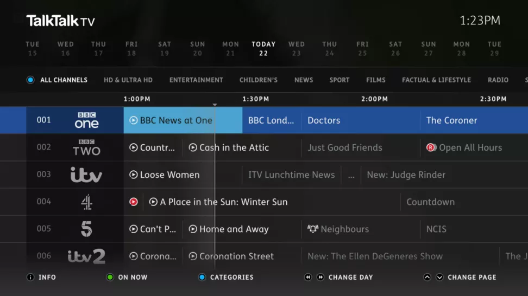Click the red play icon on Channel 4
528x296 pixels.
pos(133,202)
